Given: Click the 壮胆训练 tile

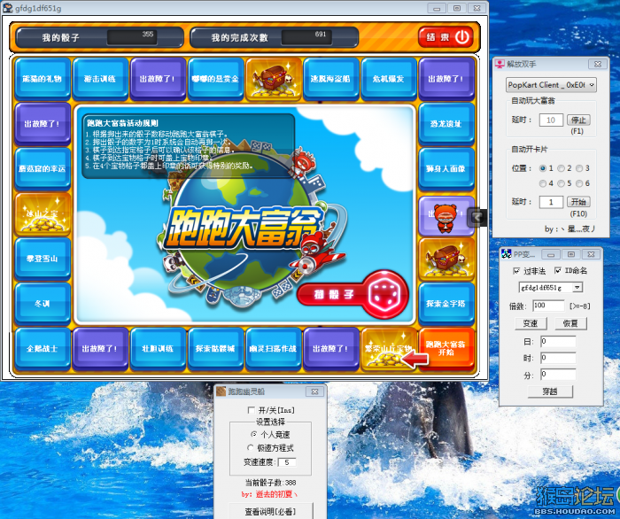Looking at the screenshot, I should pos(158,349).
